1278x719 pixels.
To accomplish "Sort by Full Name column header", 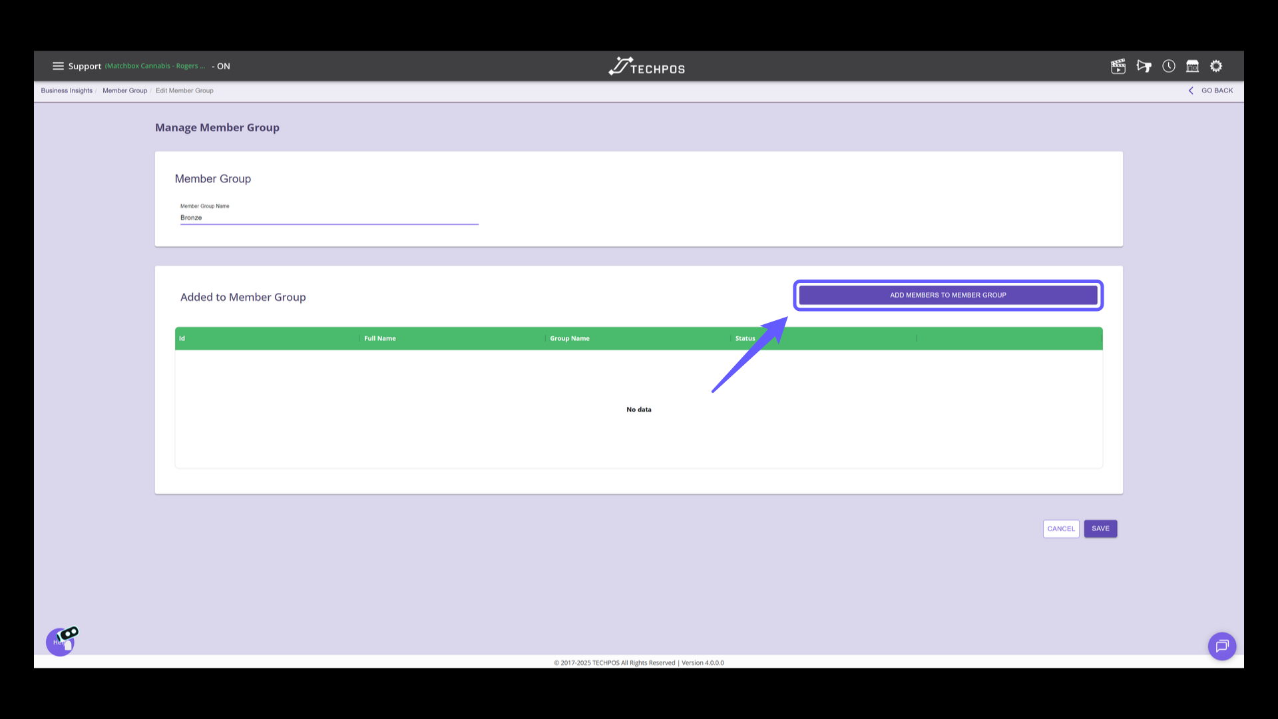I will pyautogui.click(x=380, y=338).
